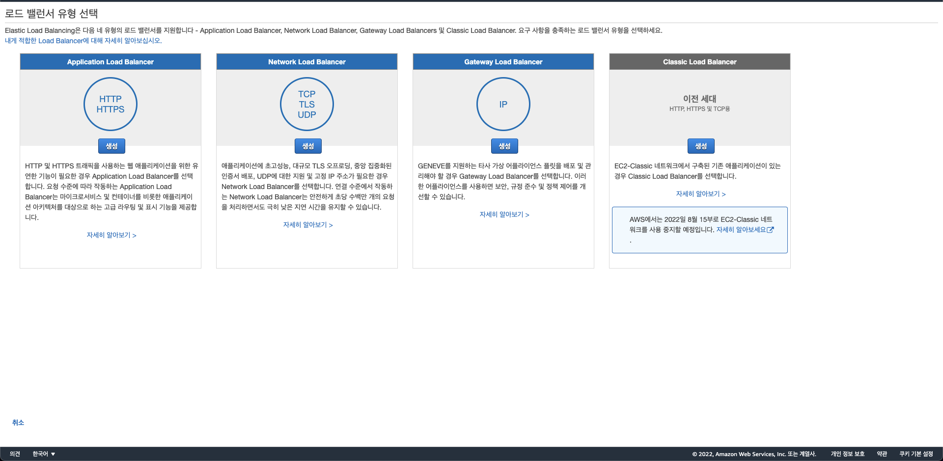Click the TCP TLS UDP circle icon
The height and width of the screenshot is (461, 943).
click(307, 104)
